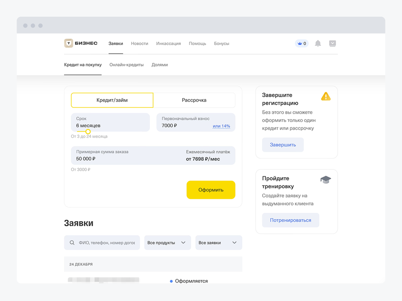Image resolution: width=402 pixels, height=301 pixels.
Task: Click the Срок slider handle
Action: 88,132
